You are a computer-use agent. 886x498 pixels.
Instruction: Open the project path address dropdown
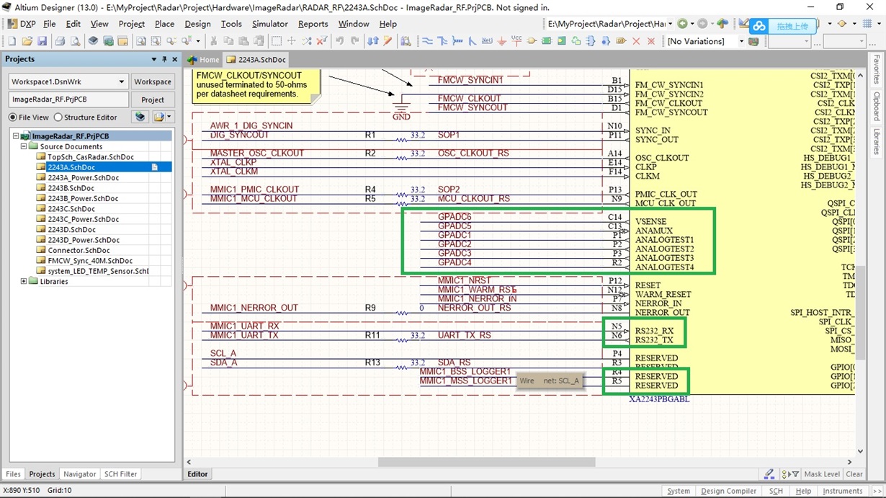[671, 24]
